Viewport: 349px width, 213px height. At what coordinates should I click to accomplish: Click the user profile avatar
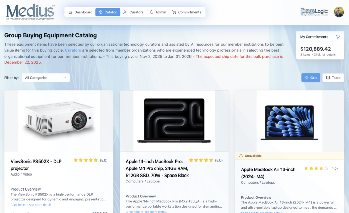339,12
